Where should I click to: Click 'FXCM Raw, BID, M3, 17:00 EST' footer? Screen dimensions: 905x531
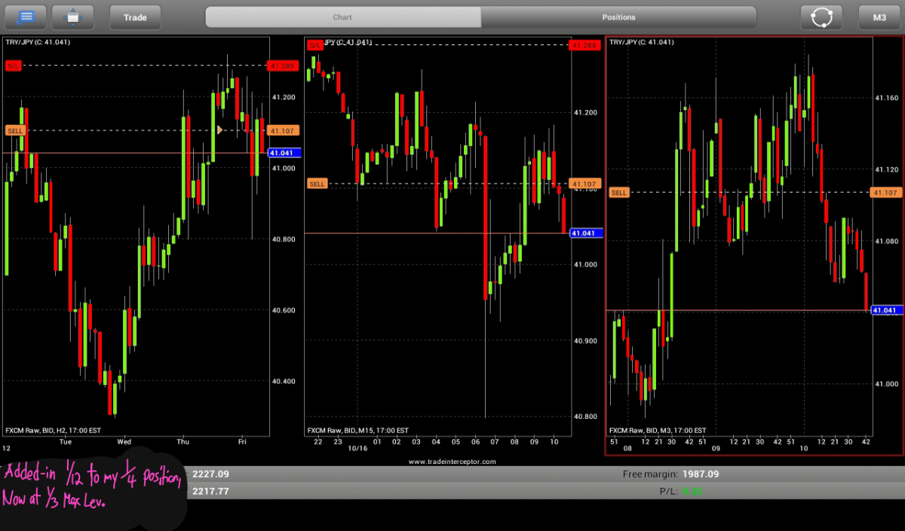[x=658, y=431]
